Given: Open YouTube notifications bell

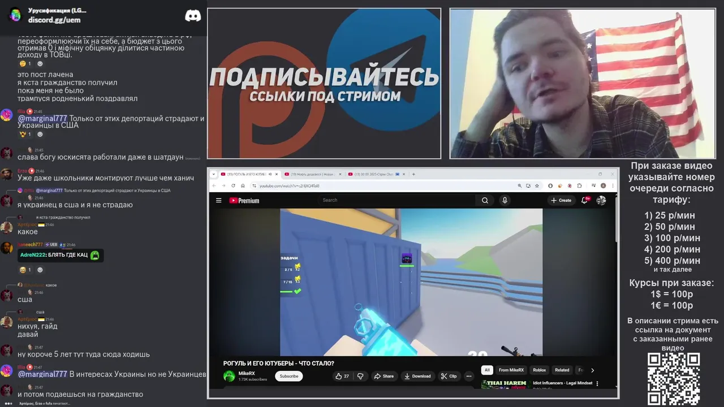Looking at the screenshot, I should [585, 200].
